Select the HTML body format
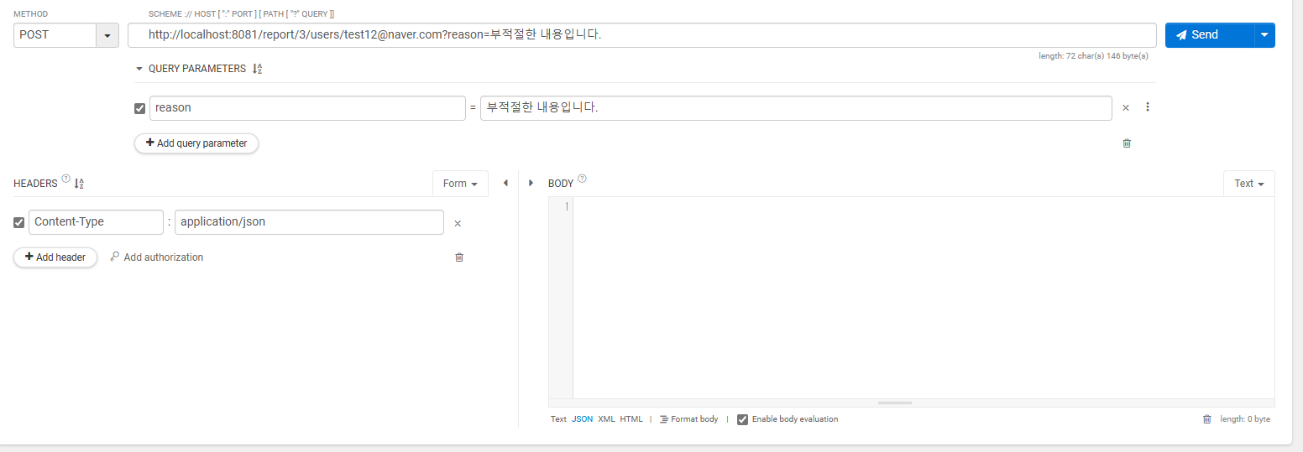This screenshot has width=1303, height=452. [631, 419]
